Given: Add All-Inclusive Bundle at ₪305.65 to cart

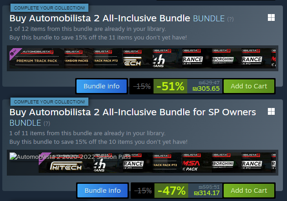Looking at the screenshot, I should coord(249,86).
